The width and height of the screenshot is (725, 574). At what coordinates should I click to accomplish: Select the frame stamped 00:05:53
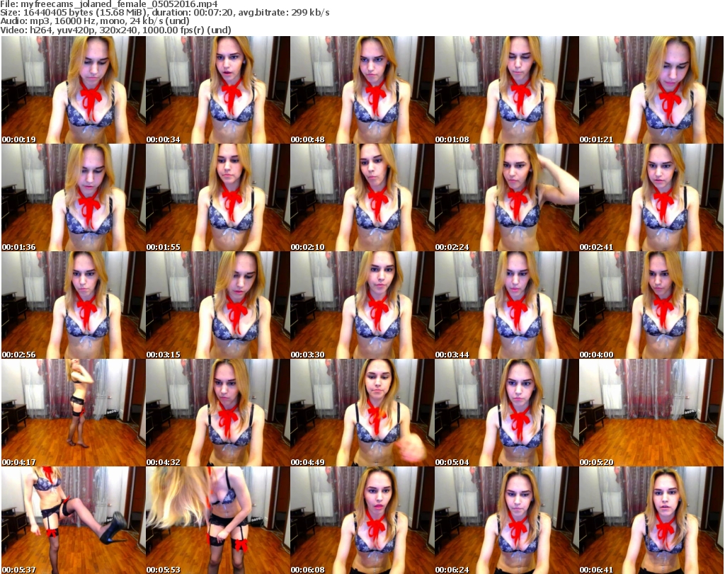[218, 520]
